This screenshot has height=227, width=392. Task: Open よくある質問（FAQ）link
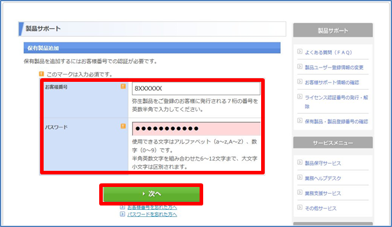tap(328, 52)
